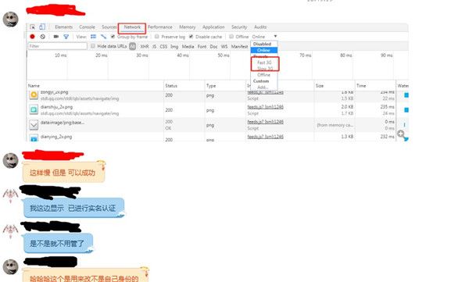Open the Security tab
469x282 pixels.
239,27
